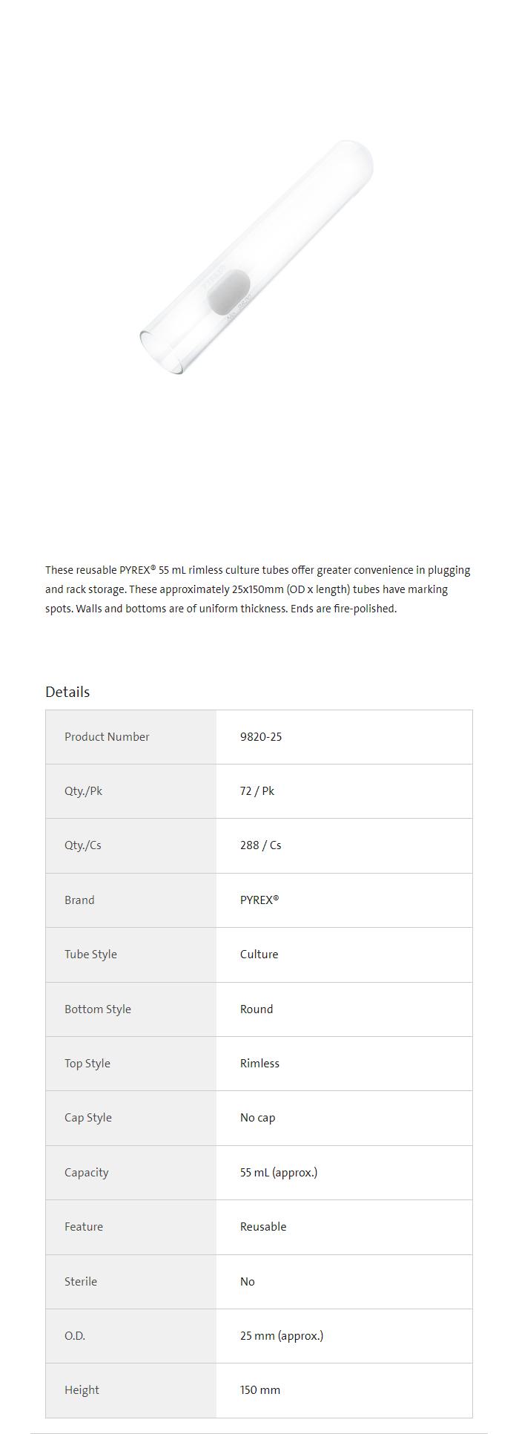Image resolution: width=519 pixels, height=1434 pixels.
Task: Click the Product Number row label
Action: (x=107, y=737)
